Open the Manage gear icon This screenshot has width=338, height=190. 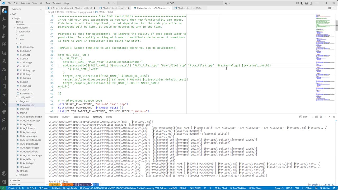[4, 182]
